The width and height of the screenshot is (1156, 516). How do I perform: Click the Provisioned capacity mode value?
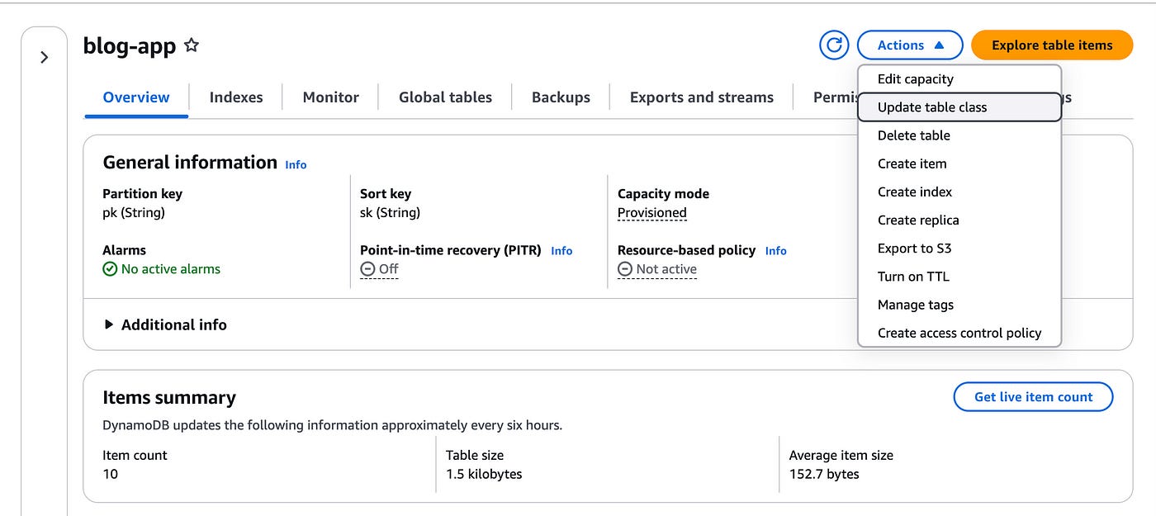pyautogui.click(x=651, y=213)
